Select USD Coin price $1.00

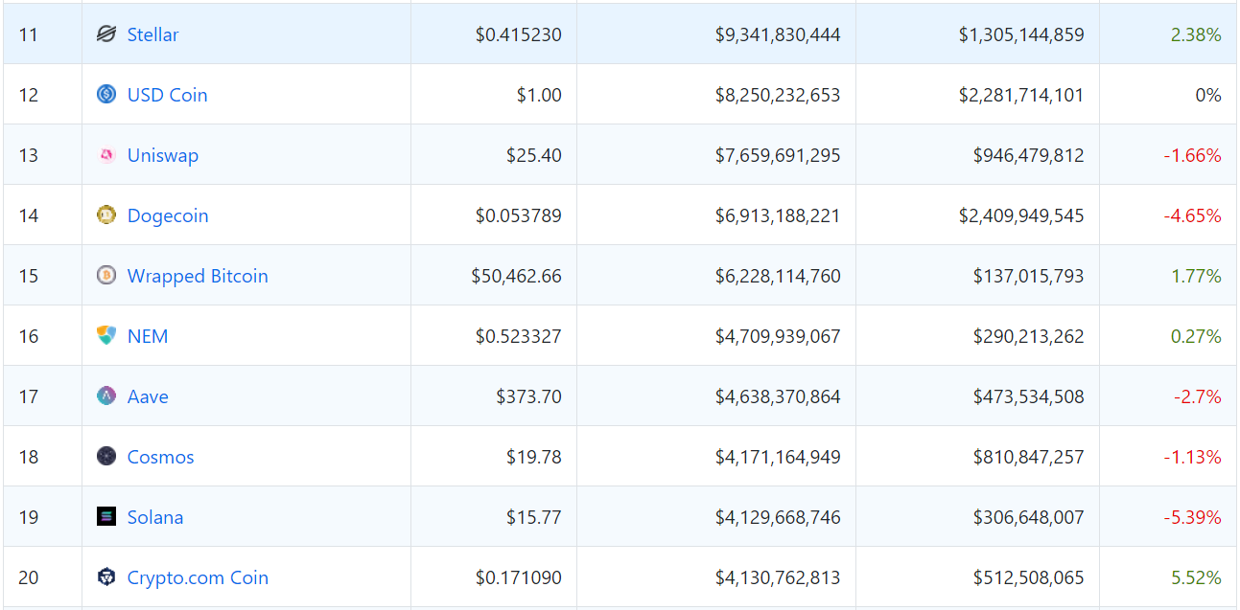[x=539, y=95]
